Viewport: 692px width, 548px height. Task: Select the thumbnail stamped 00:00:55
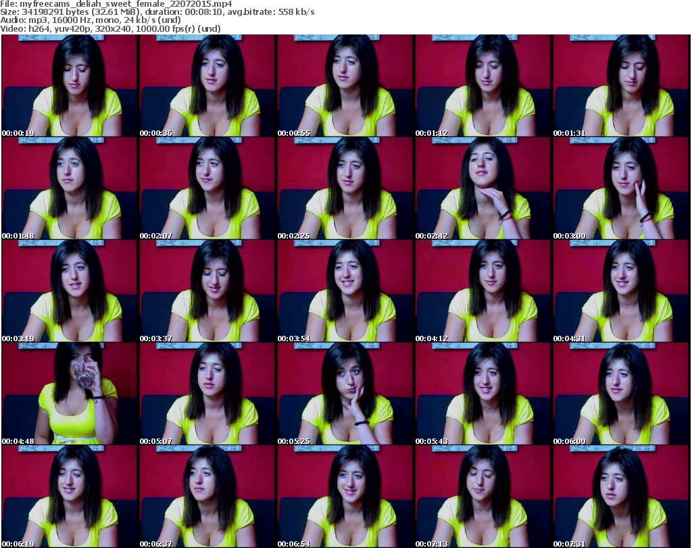345,86
